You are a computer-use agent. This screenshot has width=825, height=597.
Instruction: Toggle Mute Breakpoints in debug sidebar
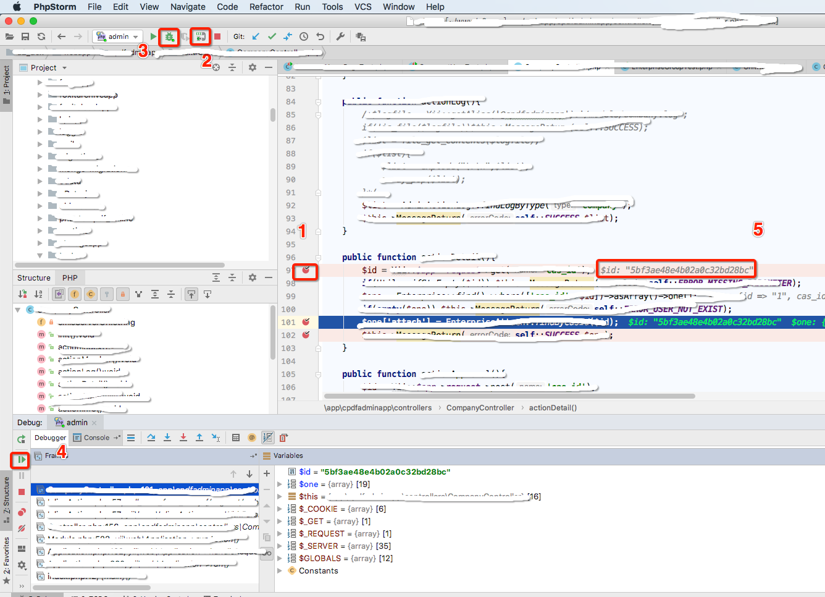pos(22,528)
